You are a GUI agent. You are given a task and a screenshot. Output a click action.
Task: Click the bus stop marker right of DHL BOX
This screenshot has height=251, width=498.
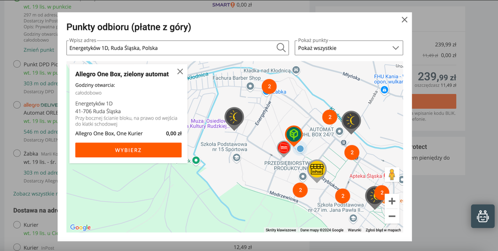(343, 142)
